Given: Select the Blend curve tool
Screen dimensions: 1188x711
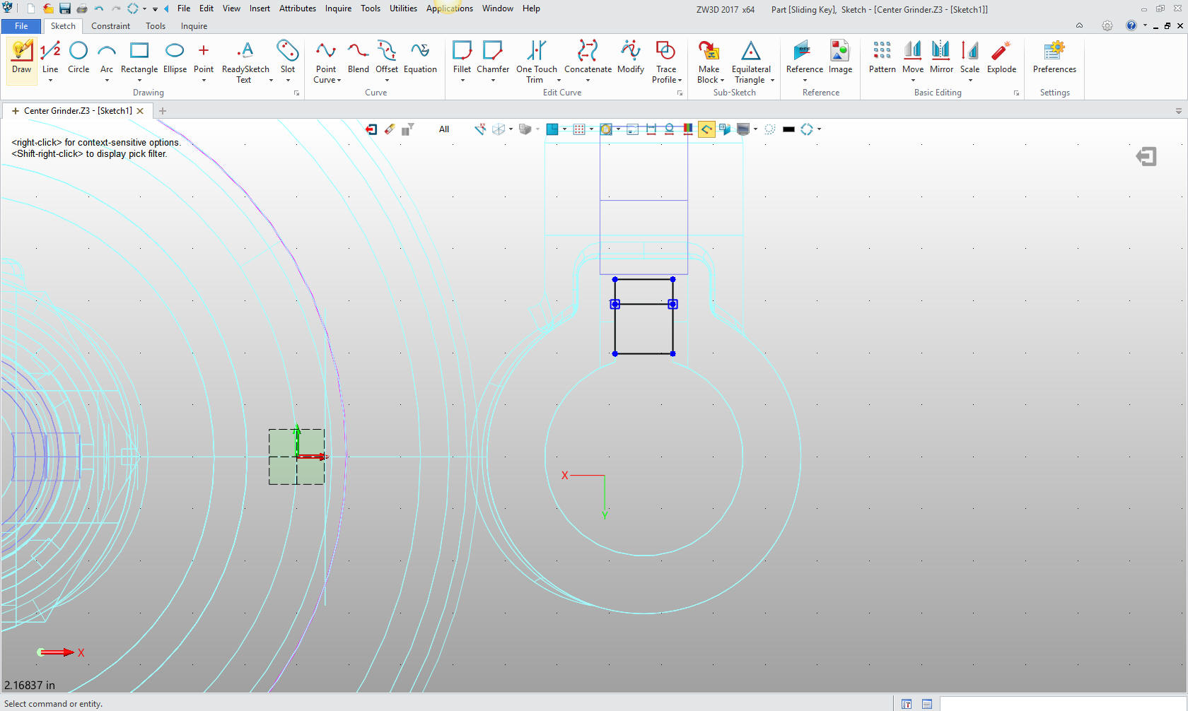Looking at the screenshot, I should 358,57.
